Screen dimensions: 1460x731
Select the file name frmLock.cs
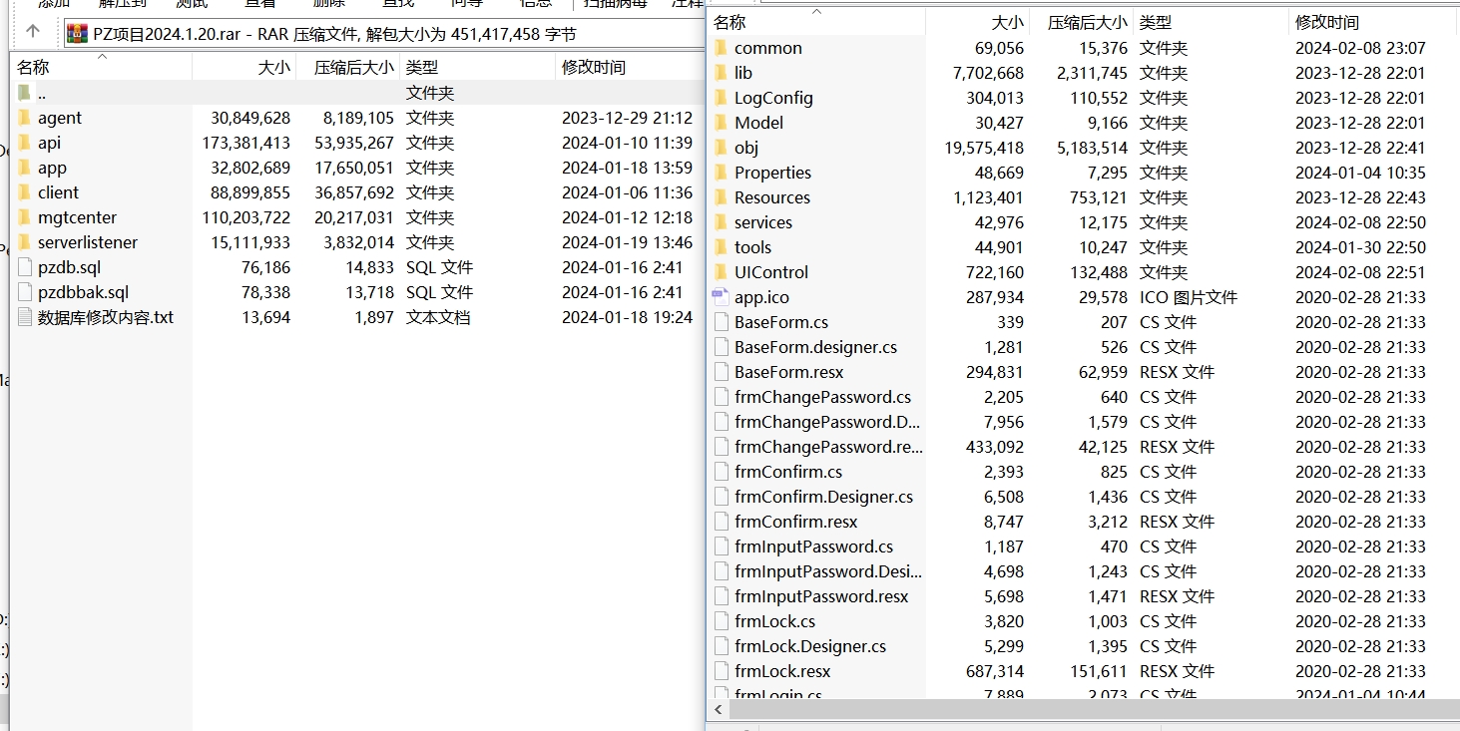coord(774,621)
